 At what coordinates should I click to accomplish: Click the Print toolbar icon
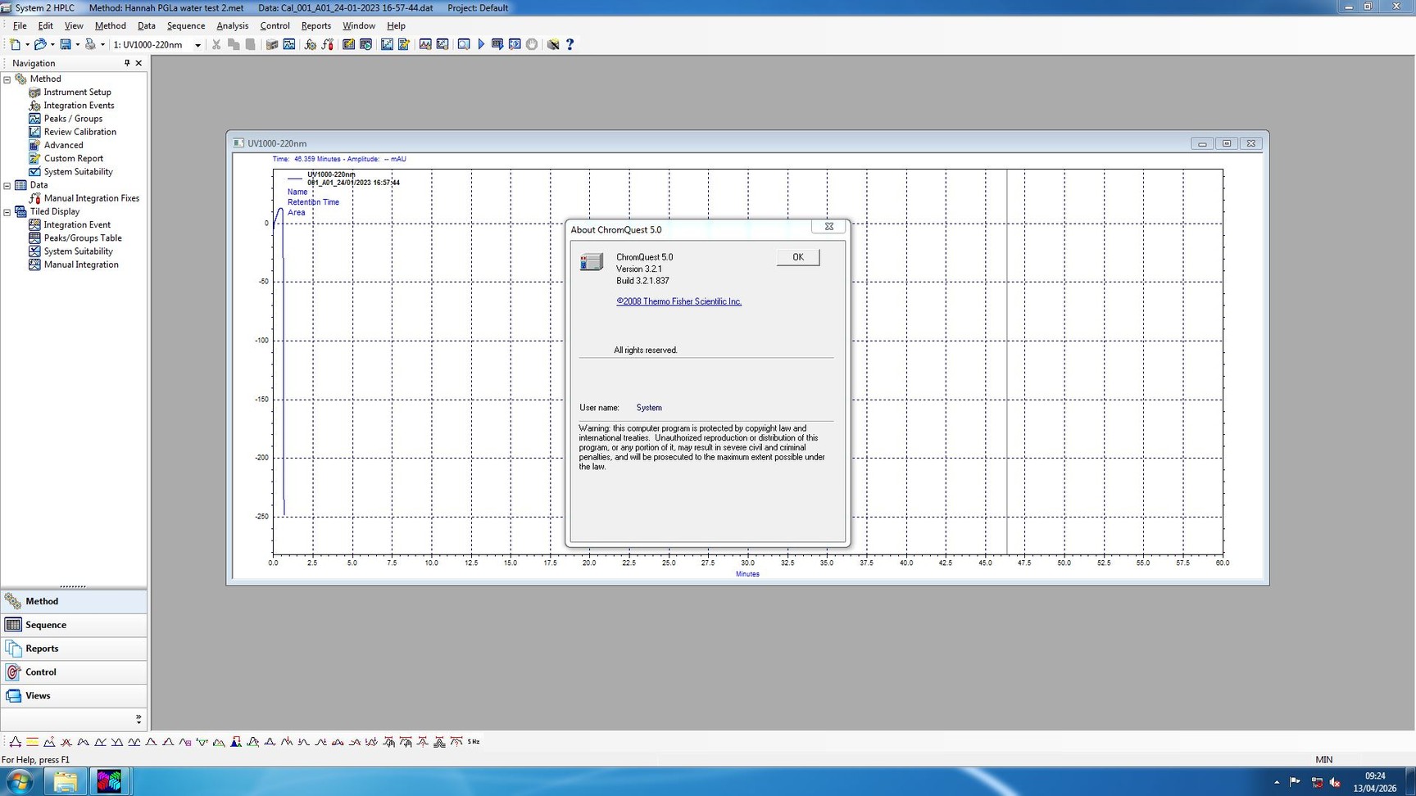tap(90, 44)
